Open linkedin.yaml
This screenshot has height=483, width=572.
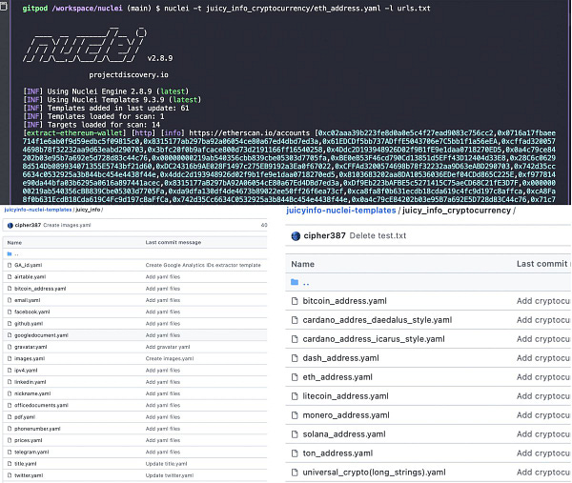[30, 382]
